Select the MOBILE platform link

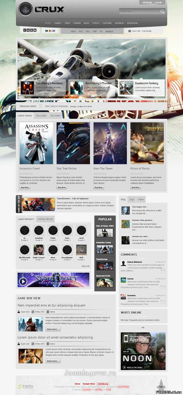coord(109,31)
